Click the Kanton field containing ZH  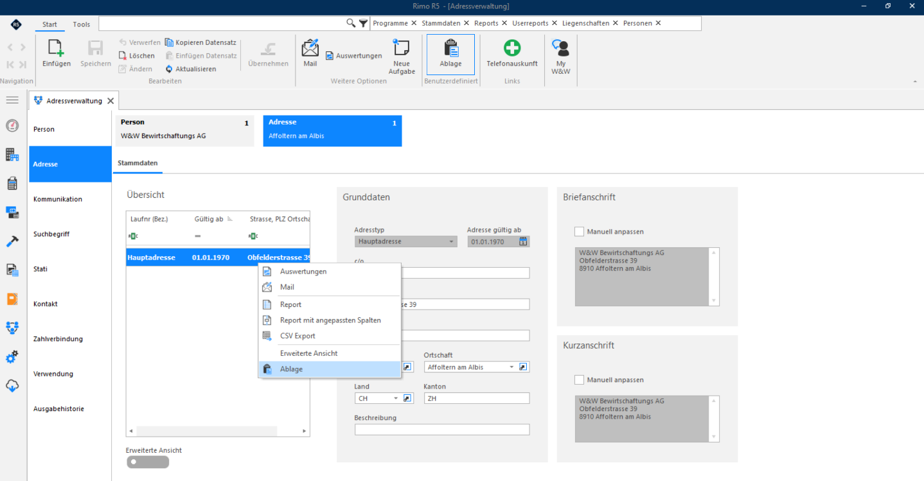click(477, 398)
